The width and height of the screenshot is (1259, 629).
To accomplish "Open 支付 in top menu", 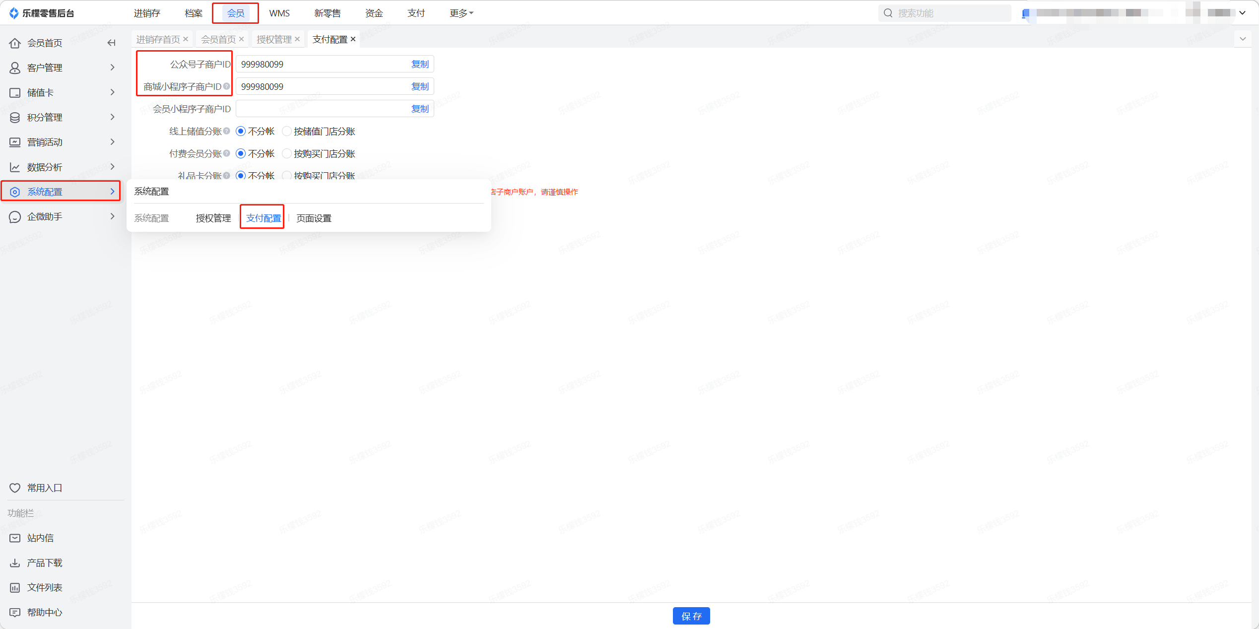I will point(416,13).
